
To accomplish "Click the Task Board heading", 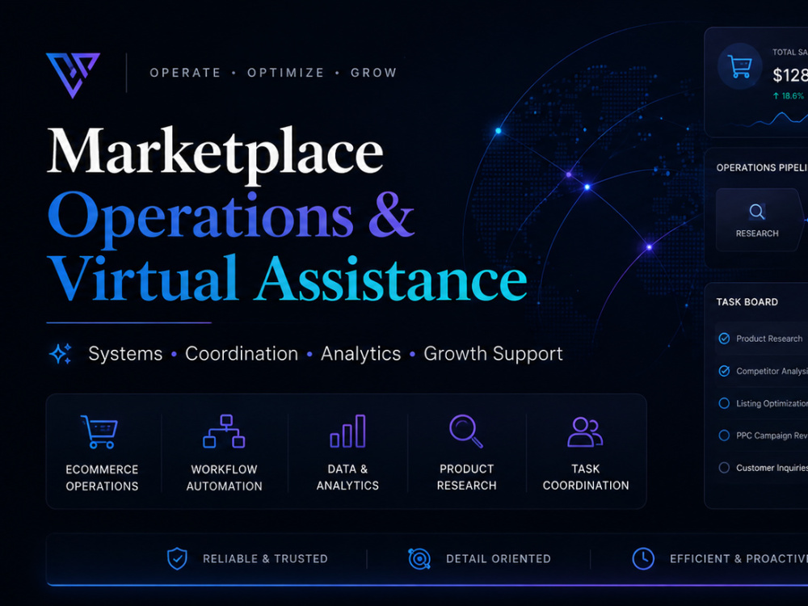I will 747,302.
